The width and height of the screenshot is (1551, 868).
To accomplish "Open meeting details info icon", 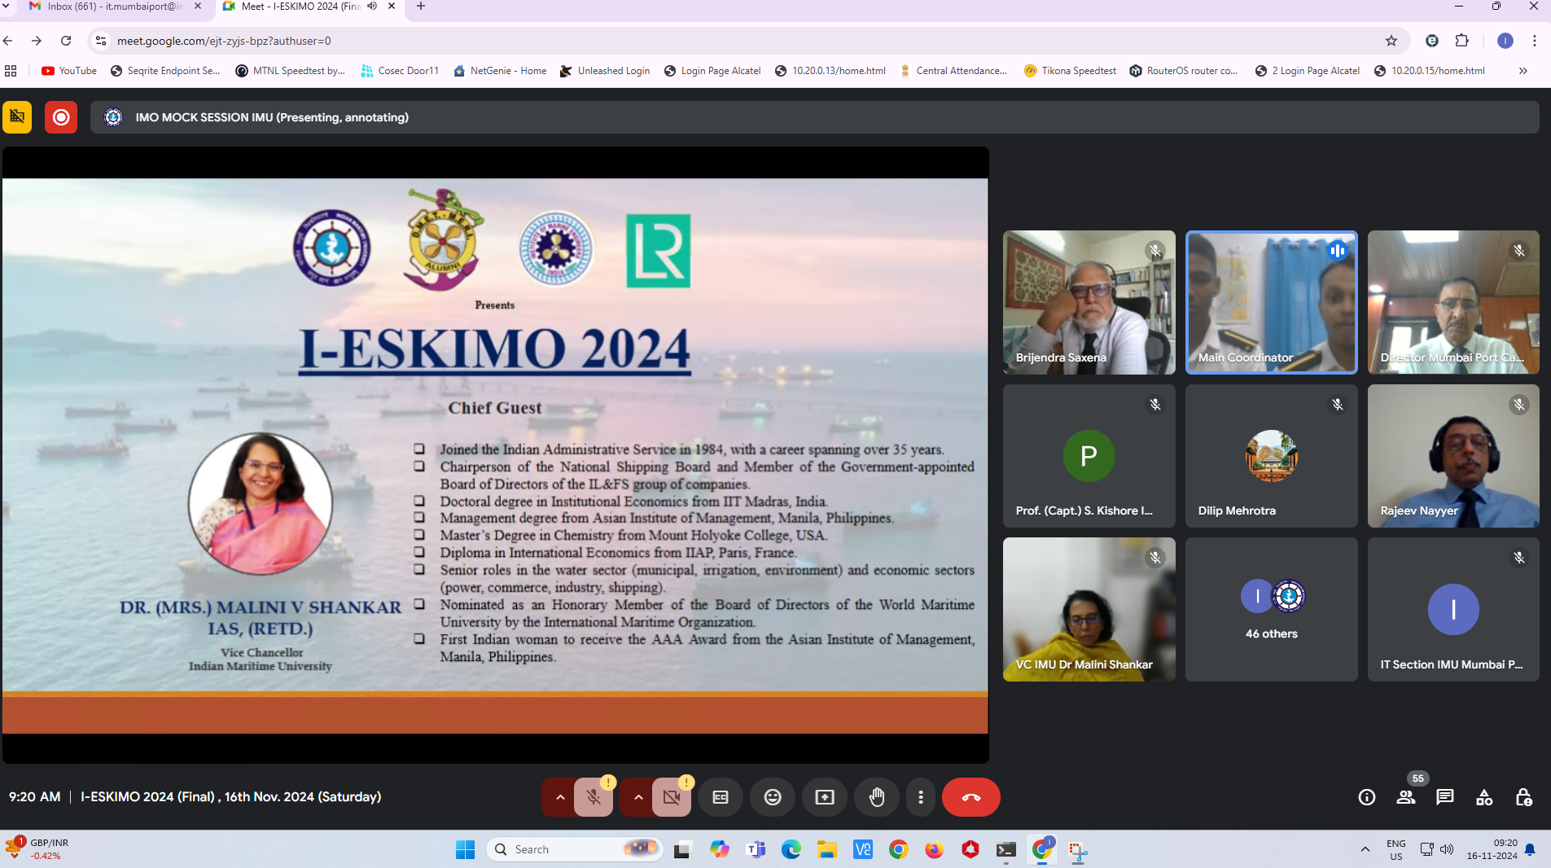I will click(1367, 797).
